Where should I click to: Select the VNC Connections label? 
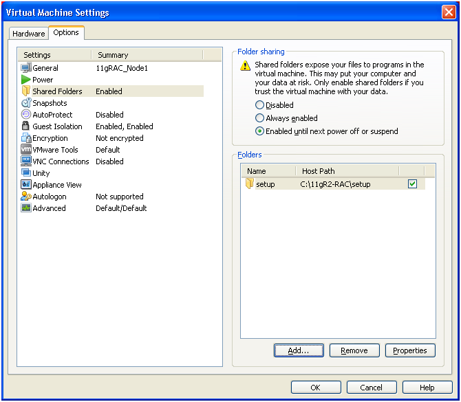61,161
